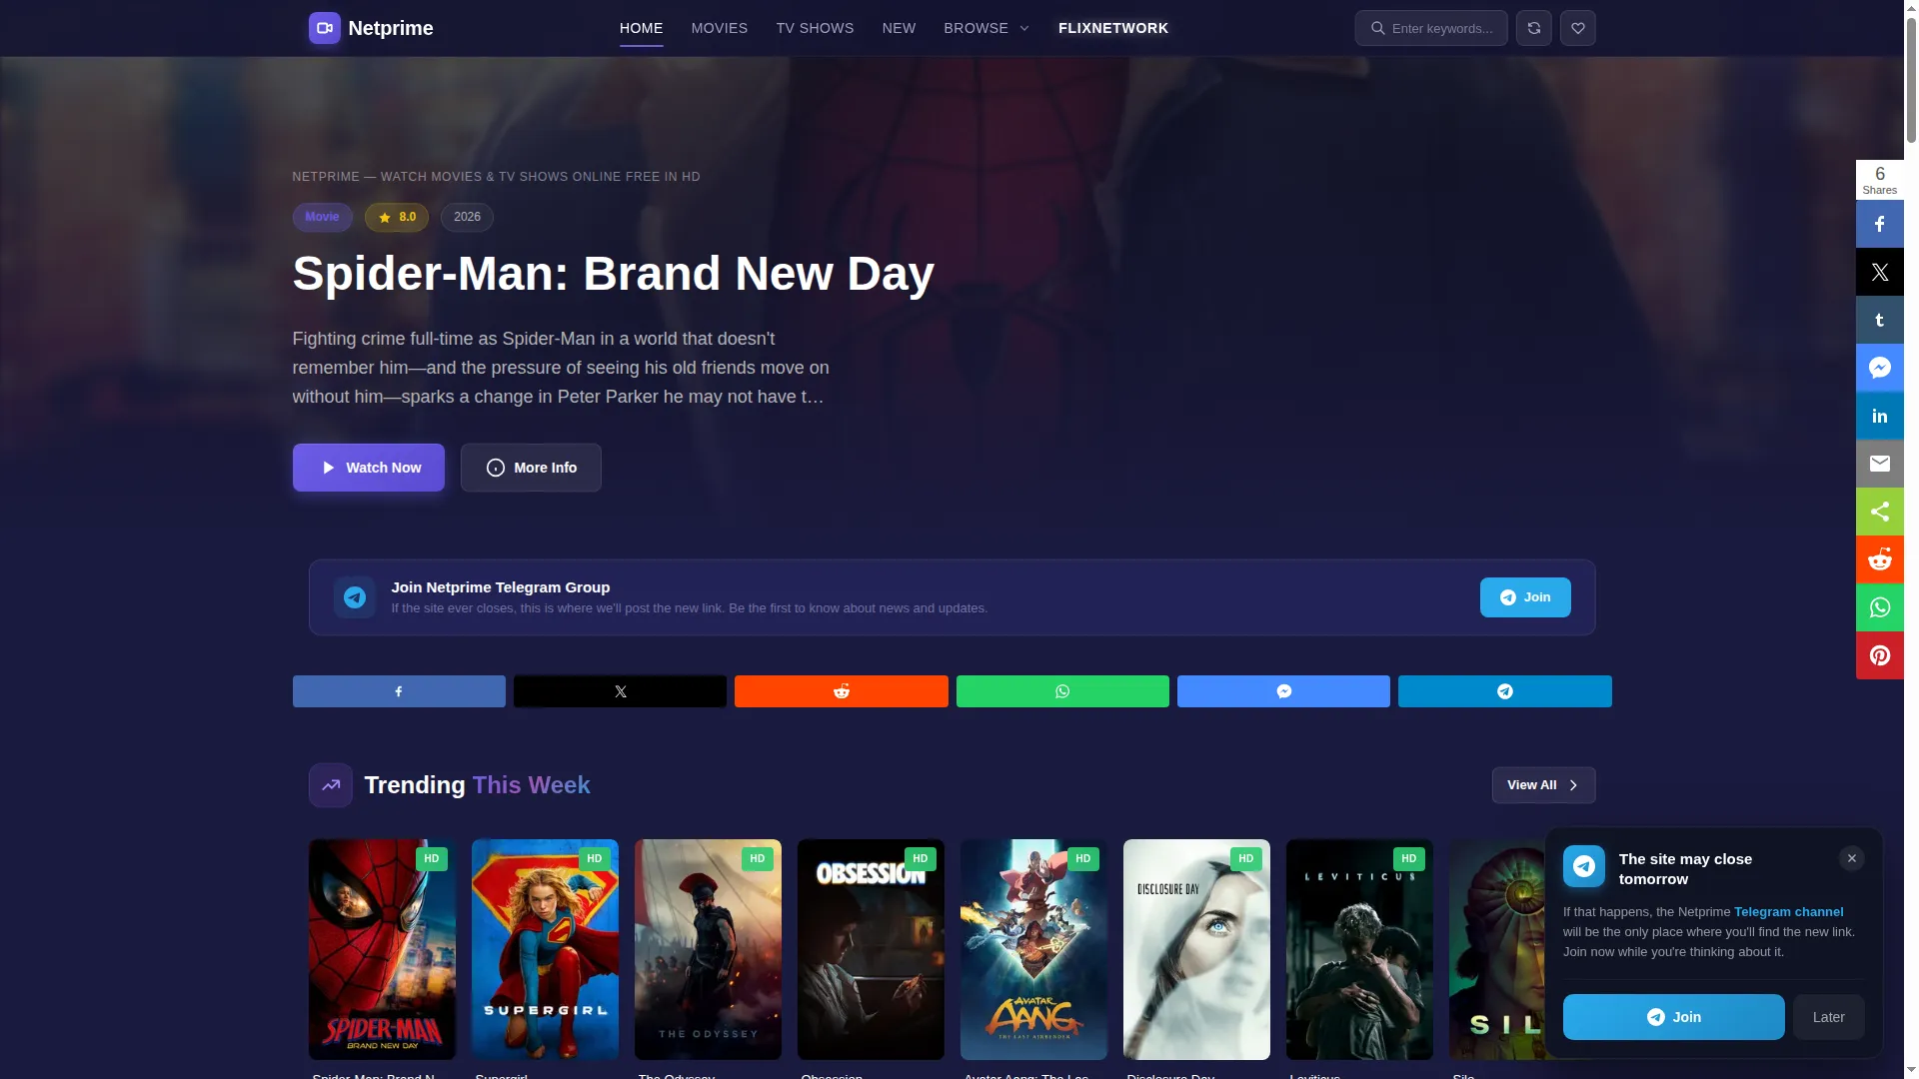1919x1079 pixels.
Task: Open the Obsession poster
Action: coord(871,949)
